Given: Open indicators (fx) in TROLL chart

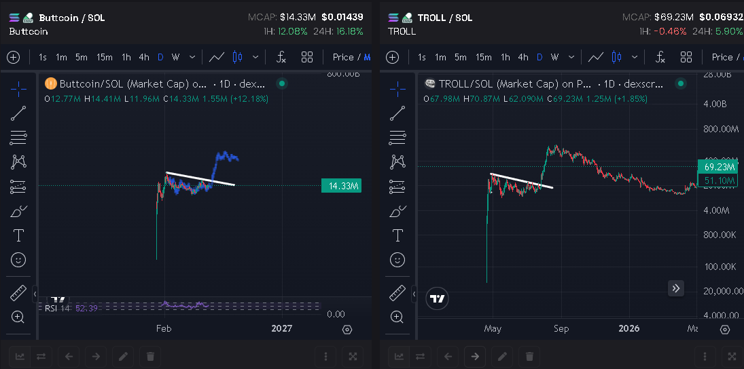Looking at the screenshot, I should (x=660, y=57).
